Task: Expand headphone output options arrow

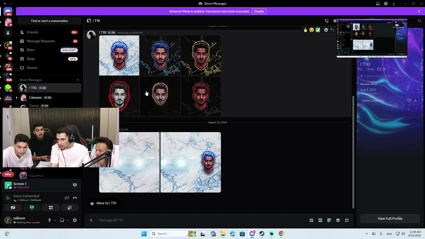Action: pyautogui.click(x=68, y=220)
